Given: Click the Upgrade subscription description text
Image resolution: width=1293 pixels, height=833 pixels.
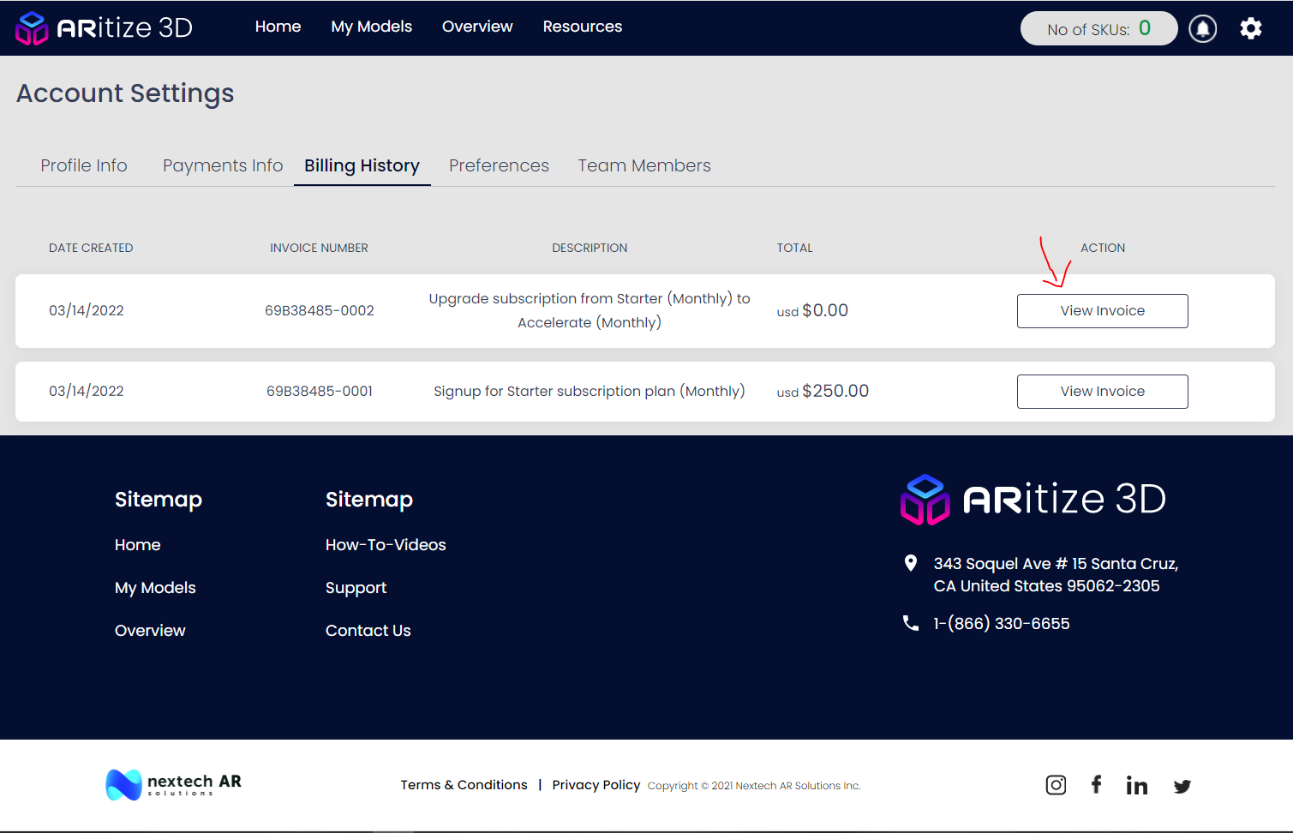Looking at the screenshot, I should [590, 310].
